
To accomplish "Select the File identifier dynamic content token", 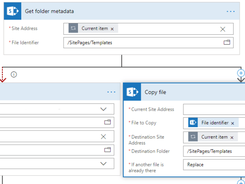I will tap(213, 123).
